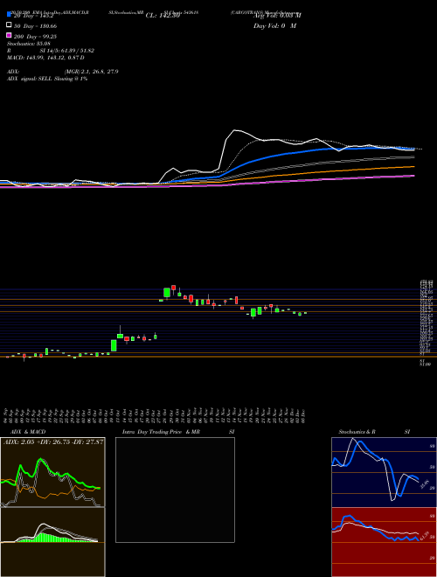Click the '51.00' price axis label

[x=425, y=365]
